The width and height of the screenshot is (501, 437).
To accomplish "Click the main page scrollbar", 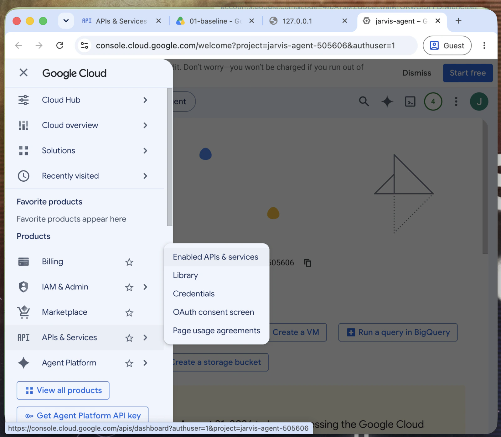I will [485, 187].
